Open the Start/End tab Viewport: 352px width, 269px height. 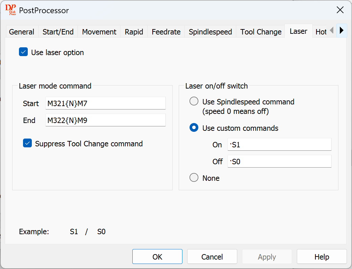(58, 32)
